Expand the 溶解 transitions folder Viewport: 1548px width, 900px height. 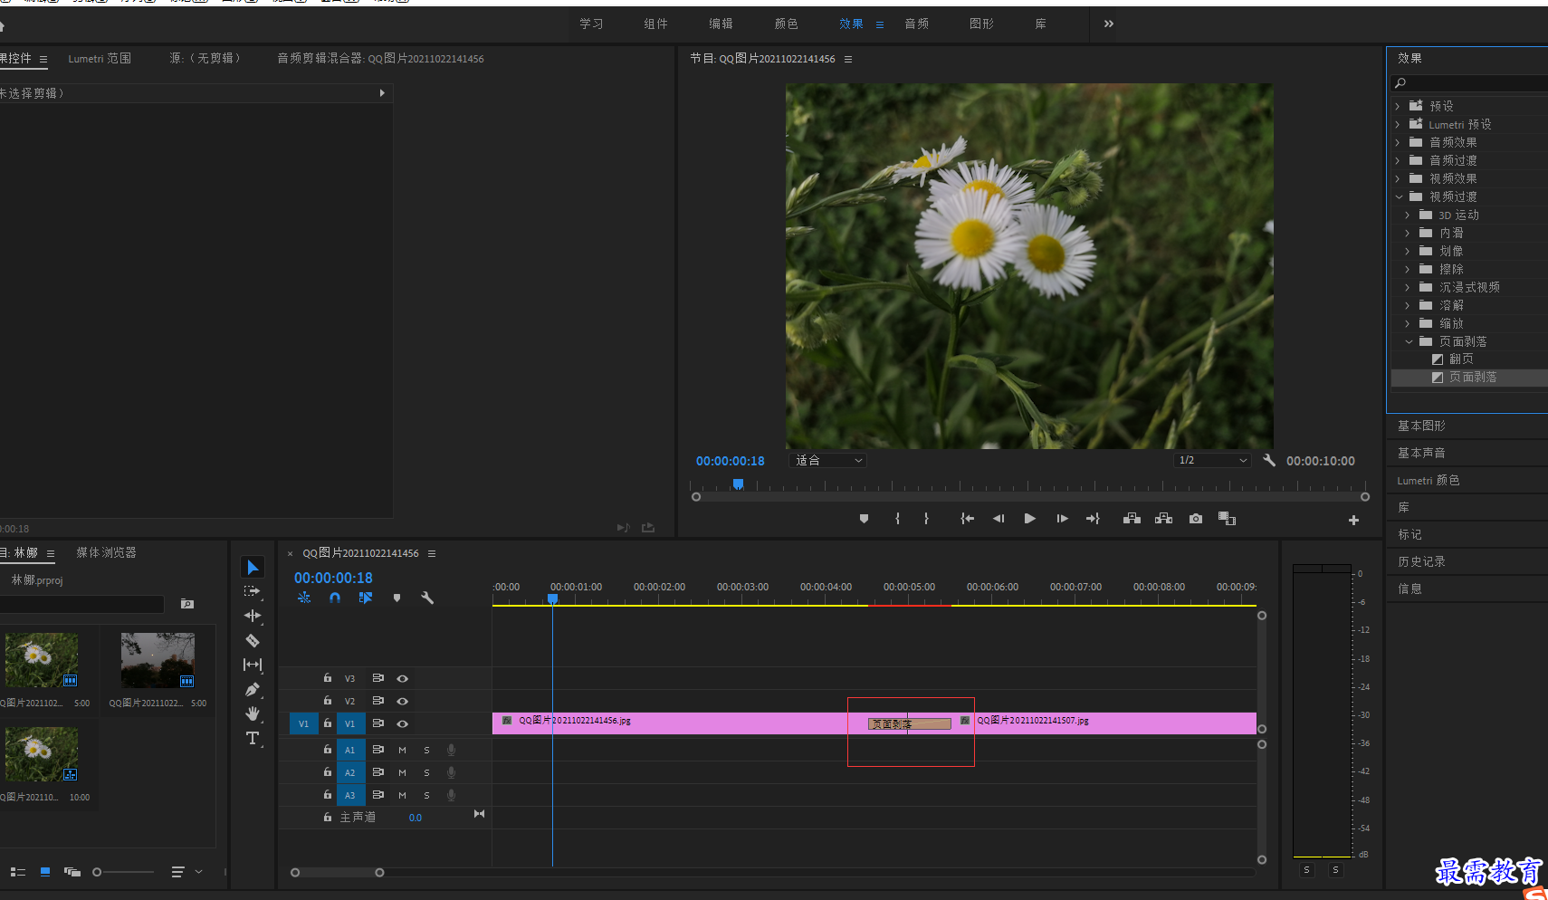click(x=1408, y=305)
